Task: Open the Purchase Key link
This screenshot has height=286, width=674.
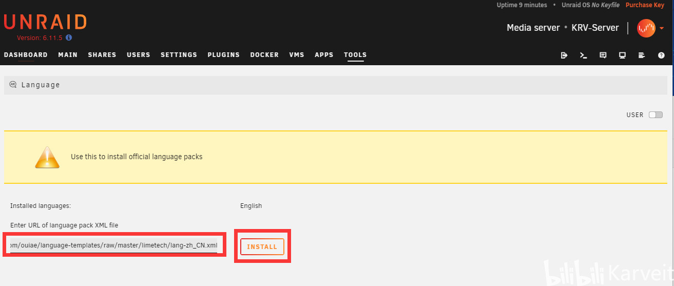Action: 645,5
